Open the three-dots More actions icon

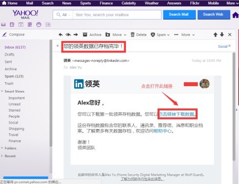(x=176, y=35)
